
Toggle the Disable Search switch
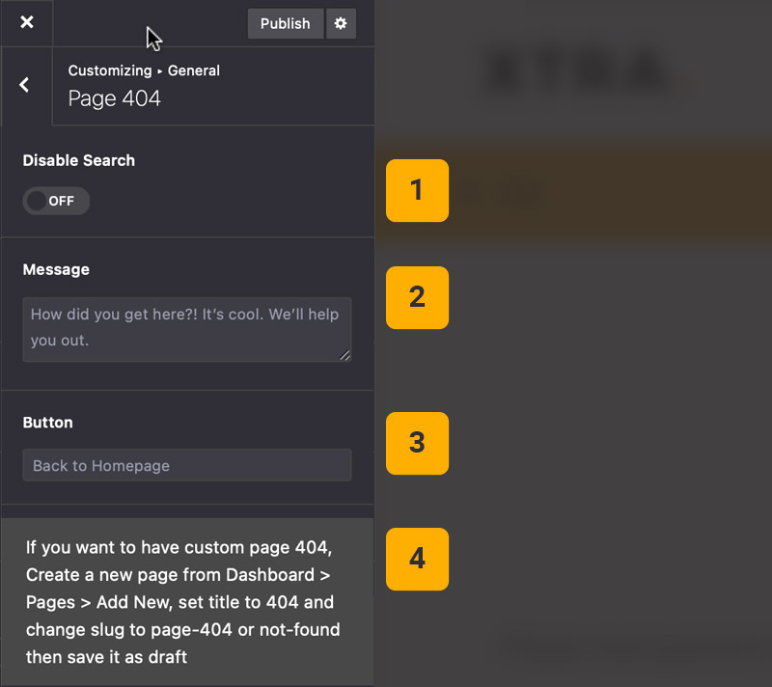pos(56,201)
